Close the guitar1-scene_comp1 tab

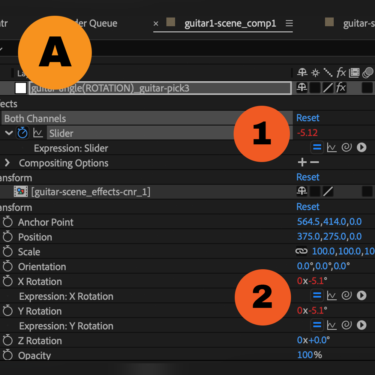tap(156, 24)
